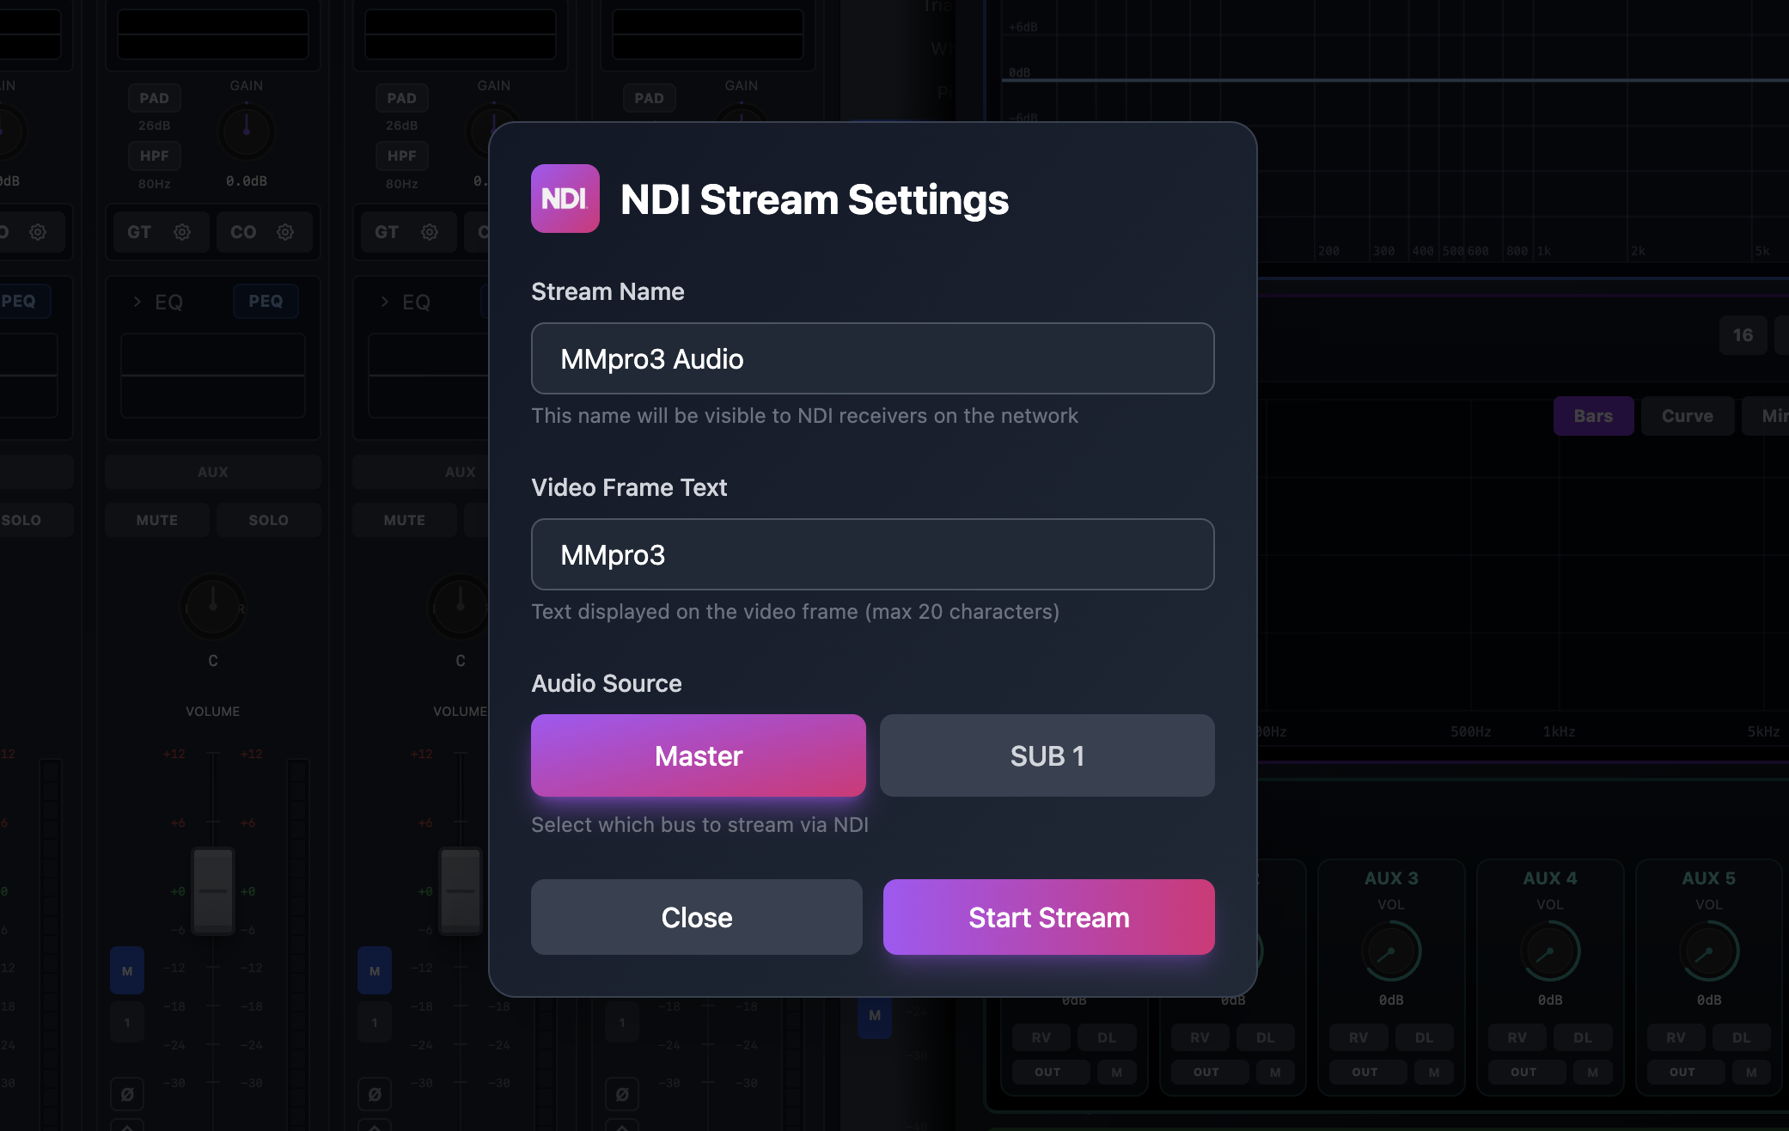
Task: Click the Start Stream button
Action: (x=1048, y=917)
